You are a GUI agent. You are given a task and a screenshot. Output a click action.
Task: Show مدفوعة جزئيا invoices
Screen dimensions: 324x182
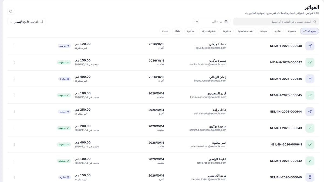208,31
